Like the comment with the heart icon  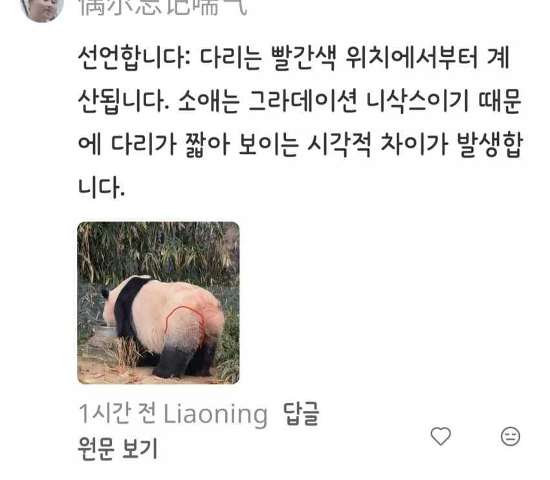[441, 436]
